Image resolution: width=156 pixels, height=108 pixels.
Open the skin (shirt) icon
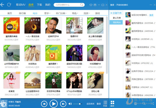tap(91, 5)
